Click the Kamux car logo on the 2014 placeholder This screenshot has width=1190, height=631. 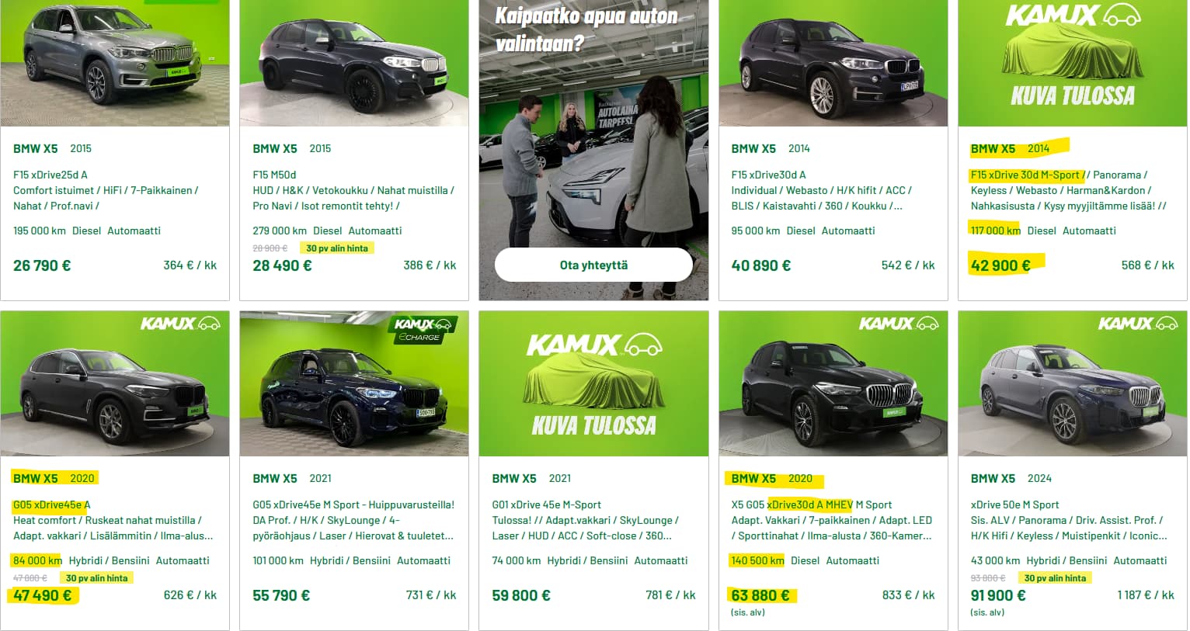point(1073,15)
